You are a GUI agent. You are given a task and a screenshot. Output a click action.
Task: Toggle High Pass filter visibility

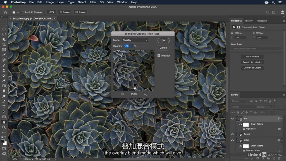244,129
